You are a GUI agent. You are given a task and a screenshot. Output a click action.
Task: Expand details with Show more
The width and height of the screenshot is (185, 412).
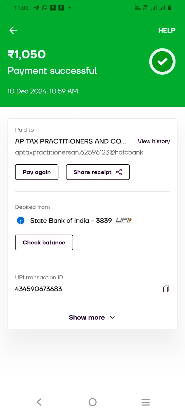(87, 317)
